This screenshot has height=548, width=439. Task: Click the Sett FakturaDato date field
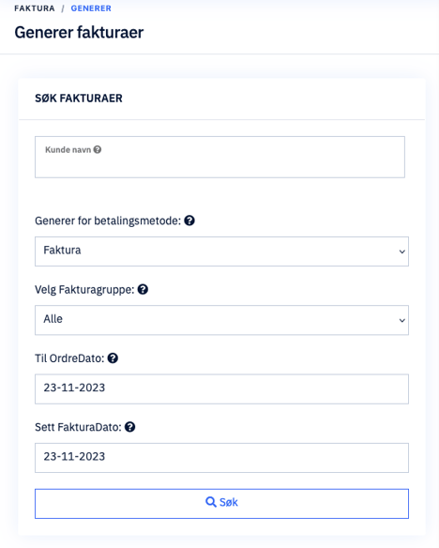(x=221, y=458)
